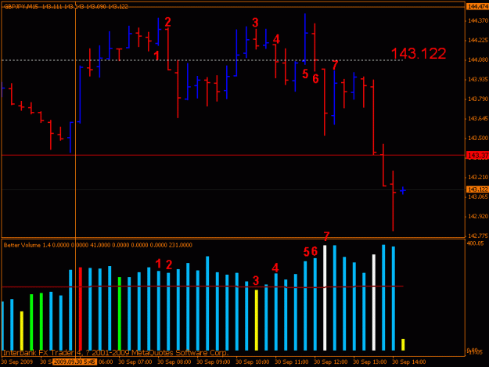Click the blue cross current-price bar
The height and width of the screenshot is (367, 489).
403,190
